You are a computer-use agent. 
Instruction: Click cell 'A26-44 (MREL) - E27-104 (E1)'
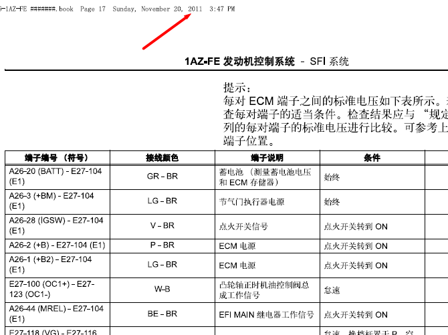(x=56, y=314)
